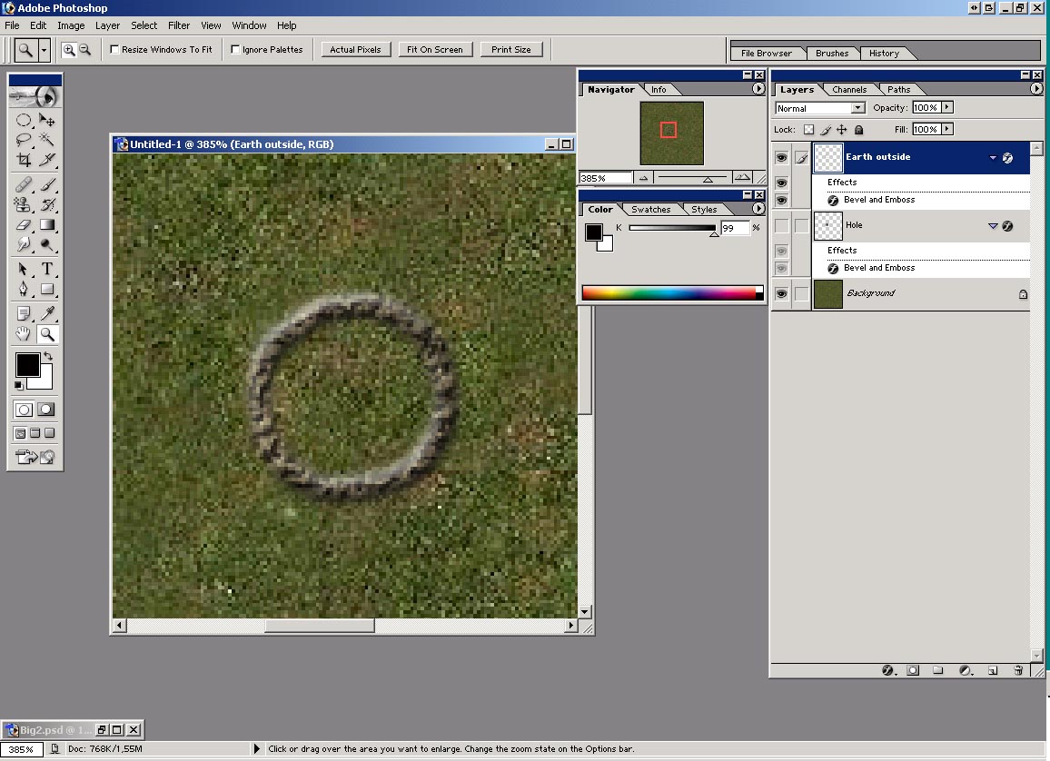Enable Resize Windows To Fit checkbox
1050x761 pixels.
(x=114, y=50)
